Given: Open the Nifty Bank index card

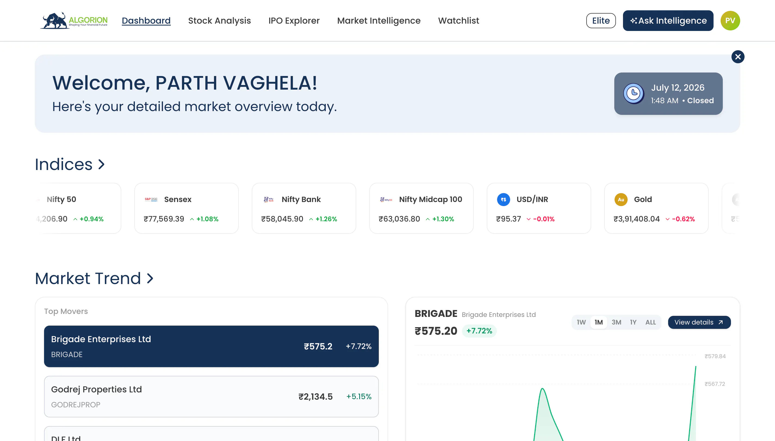Looking at the screenshot, I should tap(304, 208).
